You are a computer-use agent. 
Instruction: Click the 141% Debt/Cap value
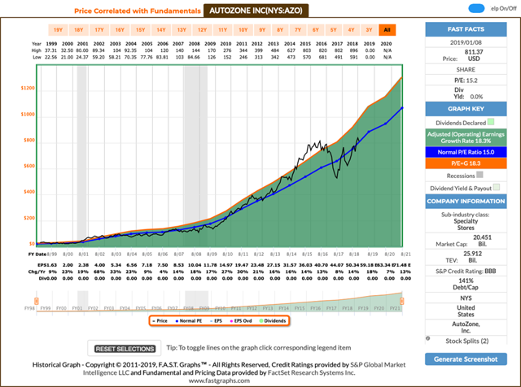tap(466, 284)
